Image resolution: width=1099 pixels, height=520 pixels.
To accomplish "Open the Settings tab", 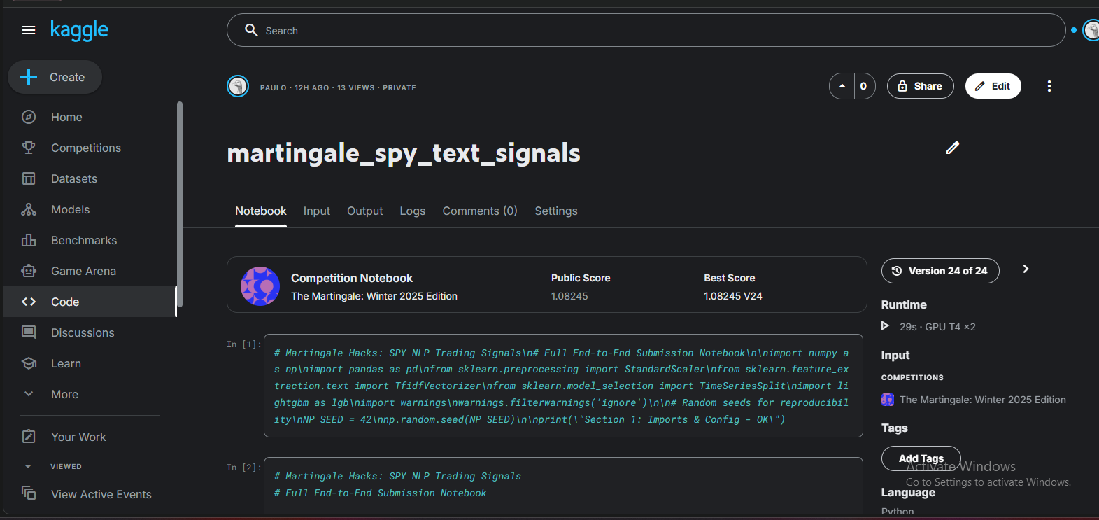I will click(555, 211).
